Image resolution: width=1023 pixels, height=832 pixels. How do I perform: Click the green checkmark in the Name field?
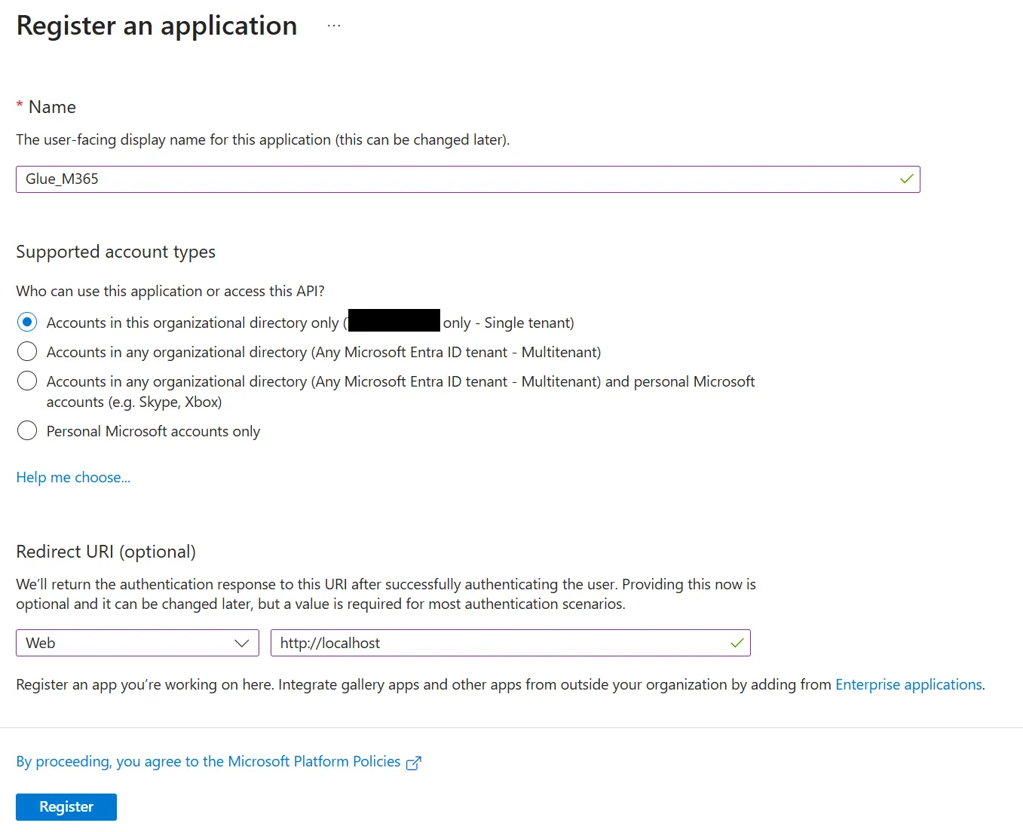coord(905,179)
